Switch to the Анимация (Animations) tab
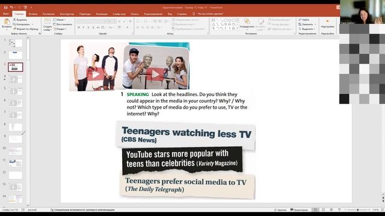Image resolution: width=385 pixels, height=216 pixels. point(102,14)
